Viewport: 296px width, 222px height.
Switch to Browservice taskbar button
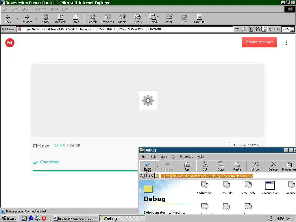tap(75, 219)
